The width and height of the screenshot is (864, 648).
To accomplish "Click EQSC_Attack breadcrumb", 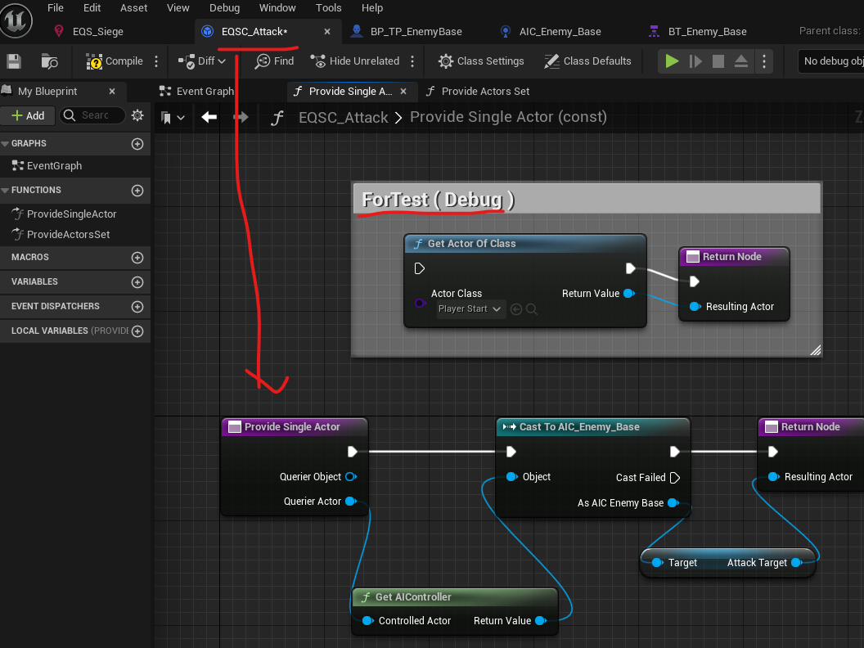I will 344,117.
